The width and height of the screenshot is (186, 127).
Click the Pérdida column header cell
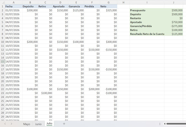tap(92, 6)
